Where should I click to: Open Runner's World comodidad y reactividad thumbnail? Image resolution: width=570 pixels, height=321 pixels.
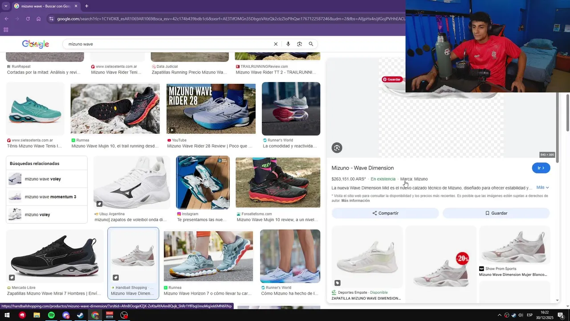point(291,109)
